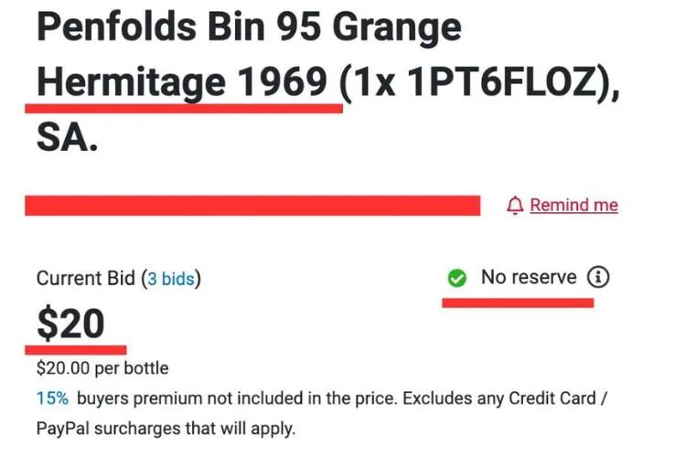
Task: Click the green checkmark icon
Action: pos(456,278)
